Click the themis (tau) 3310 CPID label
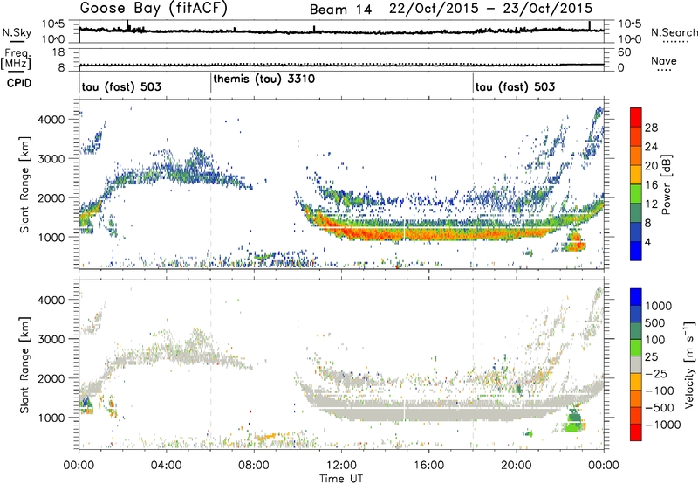 click(264, 80)
